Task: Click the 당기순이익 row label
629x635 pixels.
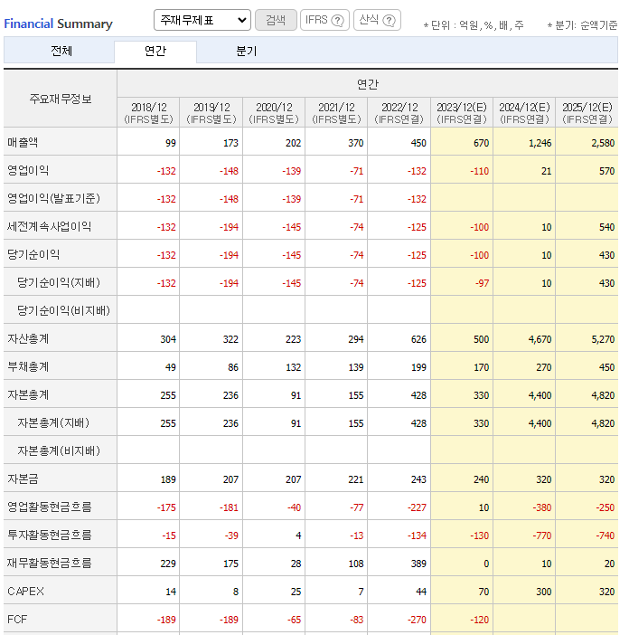Action: coord(33,255)
